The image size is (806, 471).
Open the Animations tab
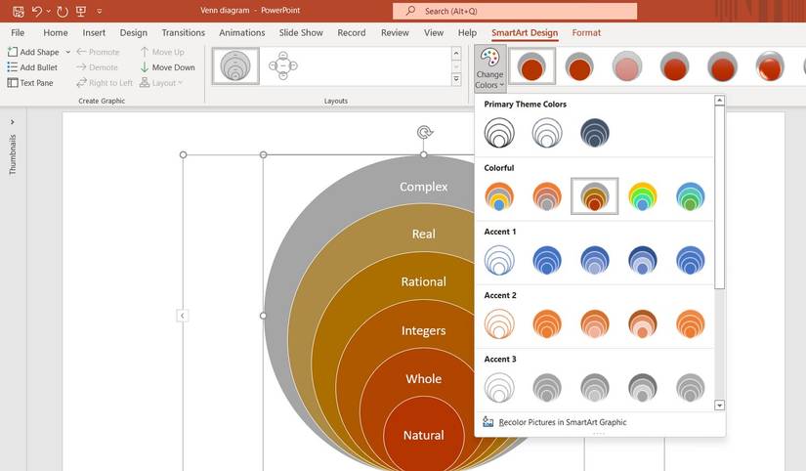242,32
